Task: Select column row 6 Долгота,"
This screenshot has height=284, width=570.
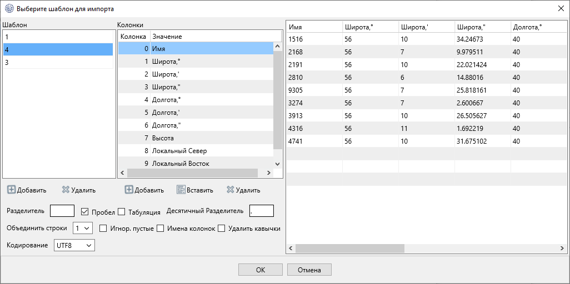Action: coord(196,125)
